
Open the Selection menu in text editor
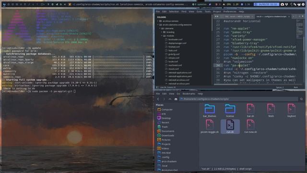click(x=174, y=12)
